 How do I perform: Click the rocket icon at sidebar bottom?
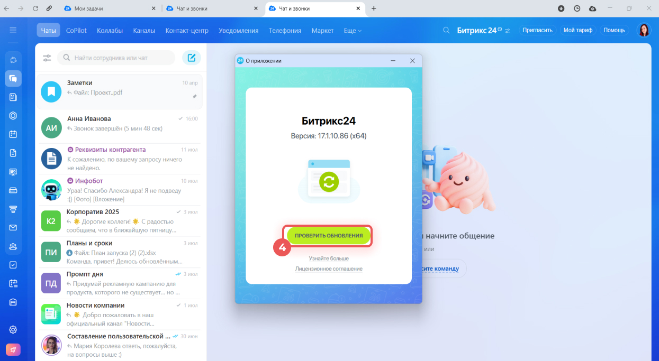(x=13, y=350)
